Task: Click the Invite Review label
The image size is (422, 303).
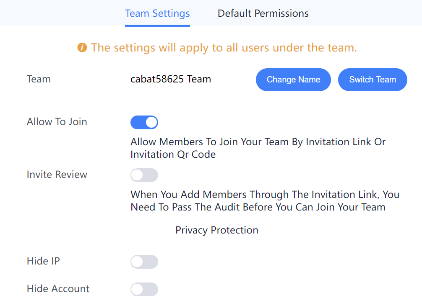Action: tap(57, 175)
